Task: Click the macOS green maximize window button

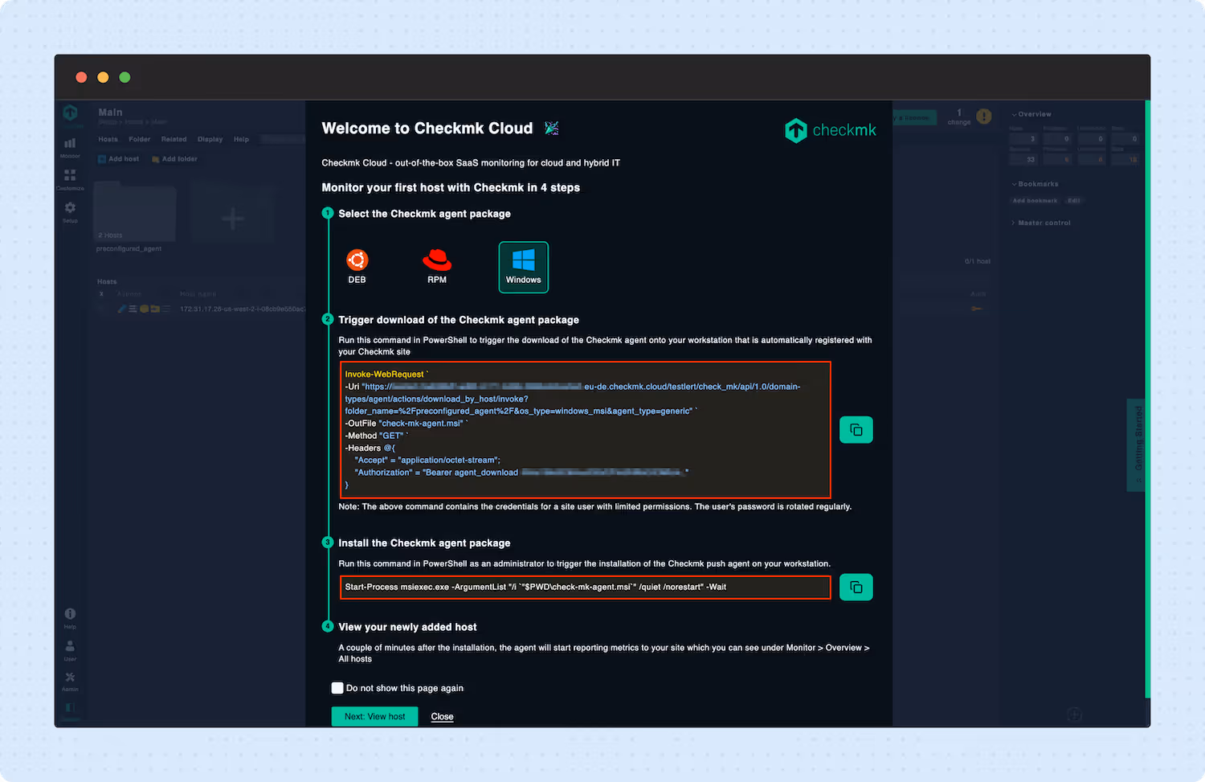Action: [x=125, y=77]
